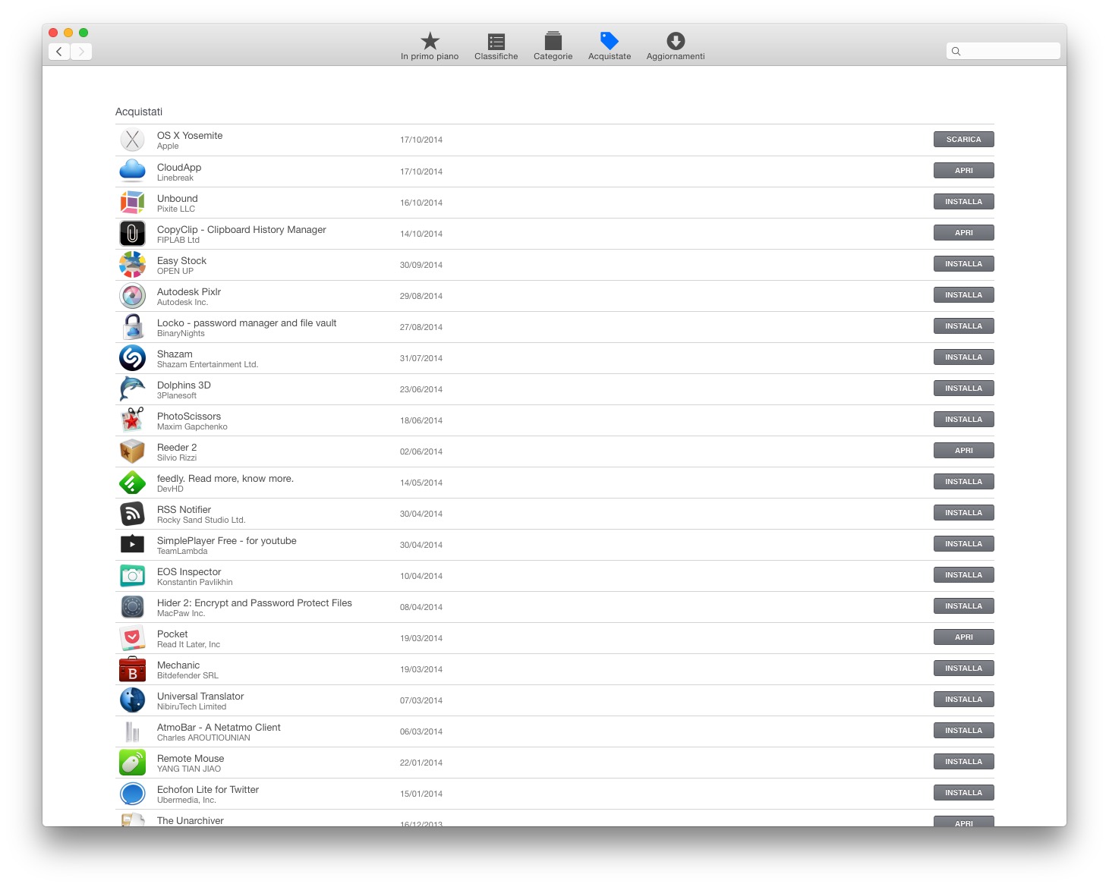Open Pocket using its Apri button
The width and height of the screenshot is (1109, 887).
click(964, 637)
